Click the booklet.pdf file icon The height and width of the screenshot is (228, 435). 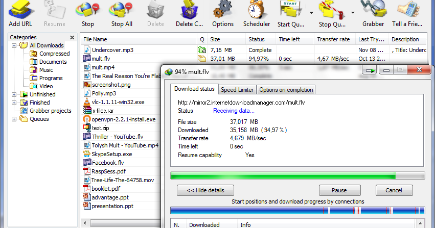(x=87, y=189)
